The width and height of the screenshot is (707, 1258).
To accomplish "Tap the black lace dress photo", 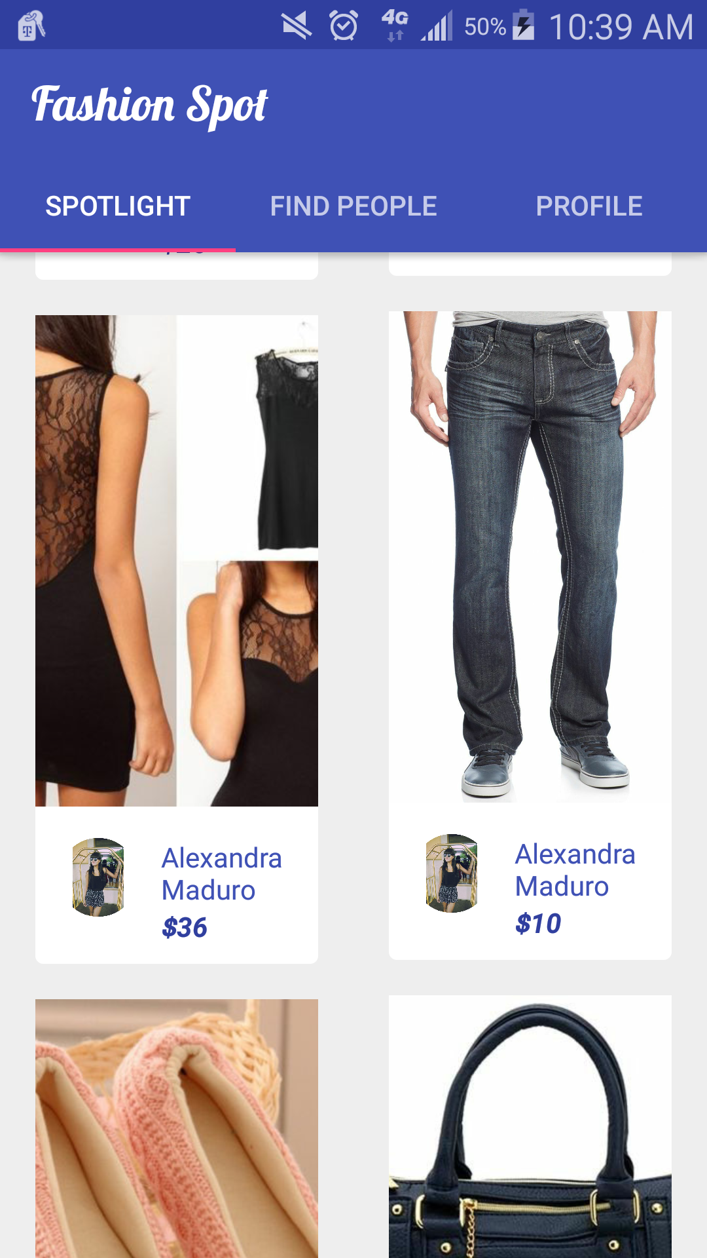I will point(177,561).
